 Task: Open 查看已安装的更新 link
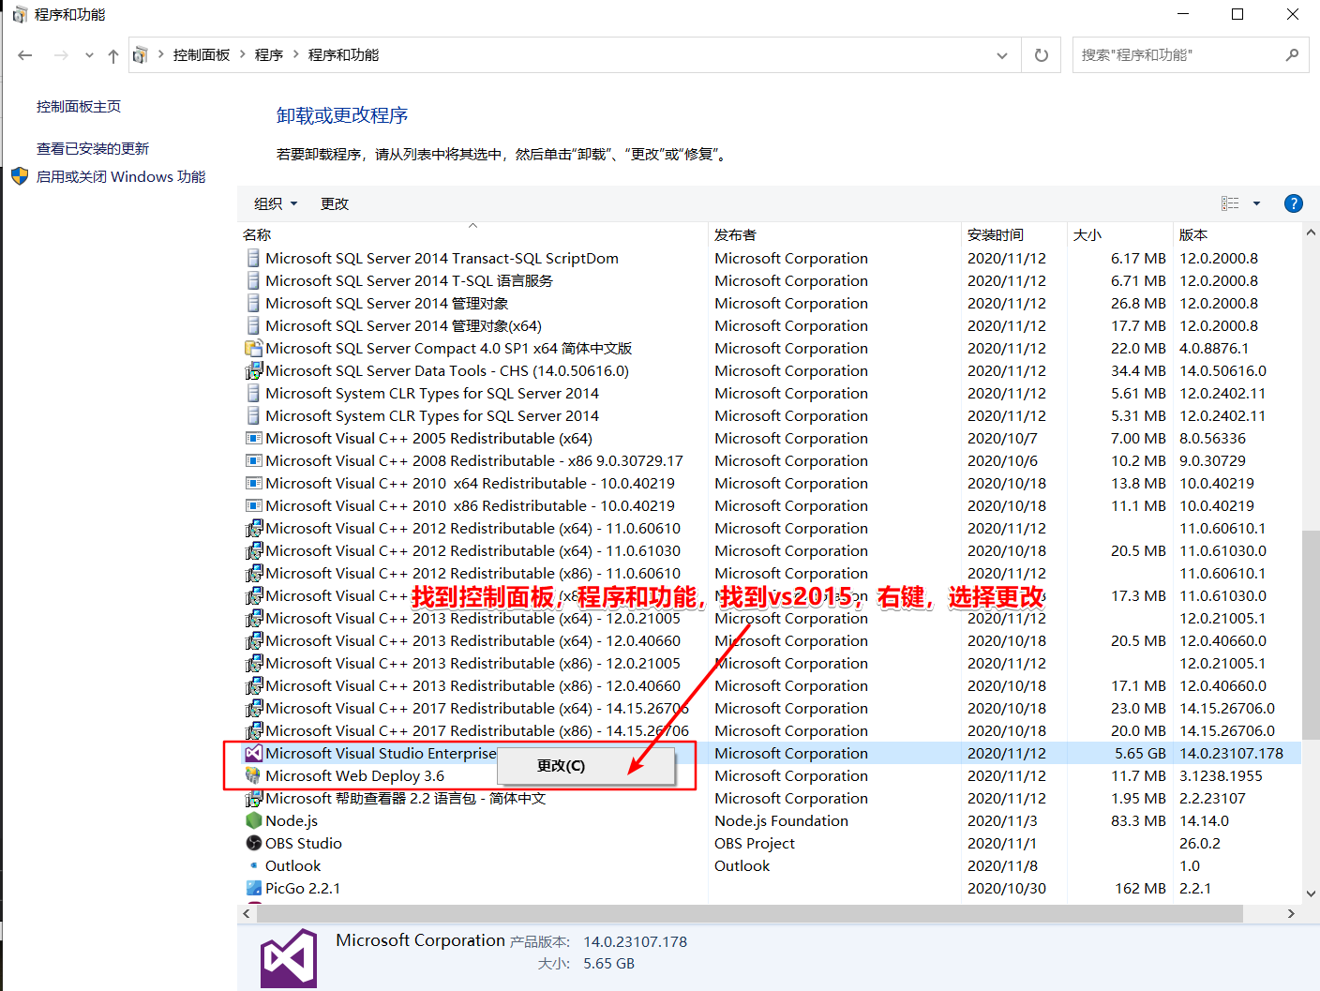pyautogui.click(x=93, y=149)
